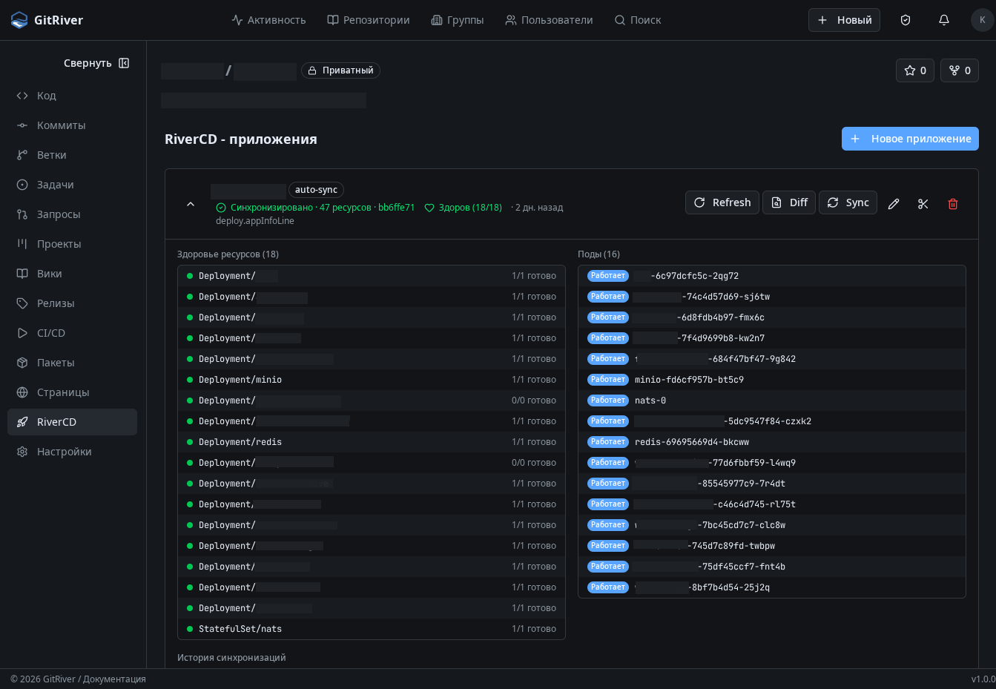
Task: Open the Новый dropdown button
Action: click(x=844, y=20)
